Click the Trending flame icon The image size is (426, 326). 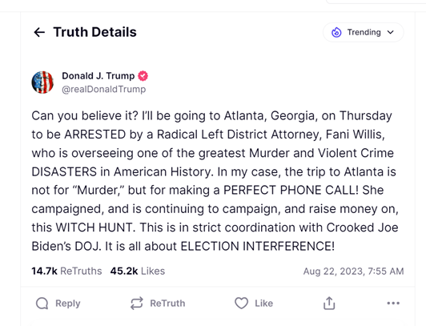(336, 32)
